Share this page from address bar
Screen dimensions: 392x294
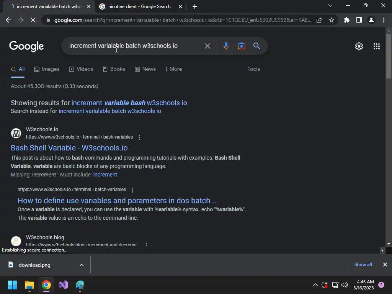click(319, 20)
